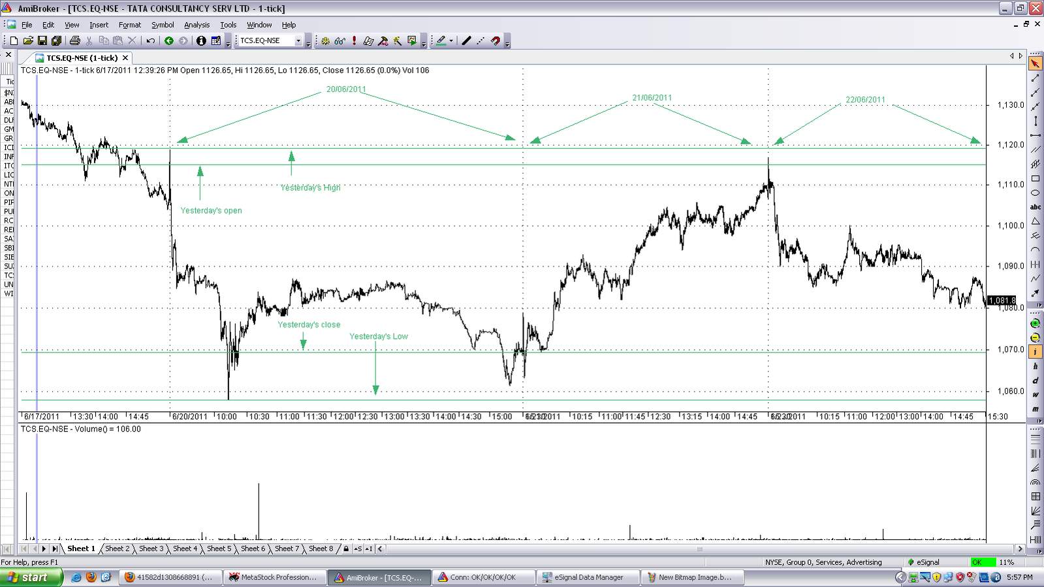Select the horizontal line drawing tool
This screenshot has width=1044, height=587.
[x=1036, y=135]
